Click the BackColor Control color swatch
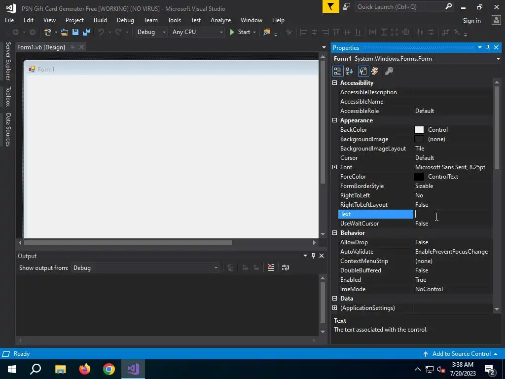Screen dimensions: 505x379 [419, 130]
